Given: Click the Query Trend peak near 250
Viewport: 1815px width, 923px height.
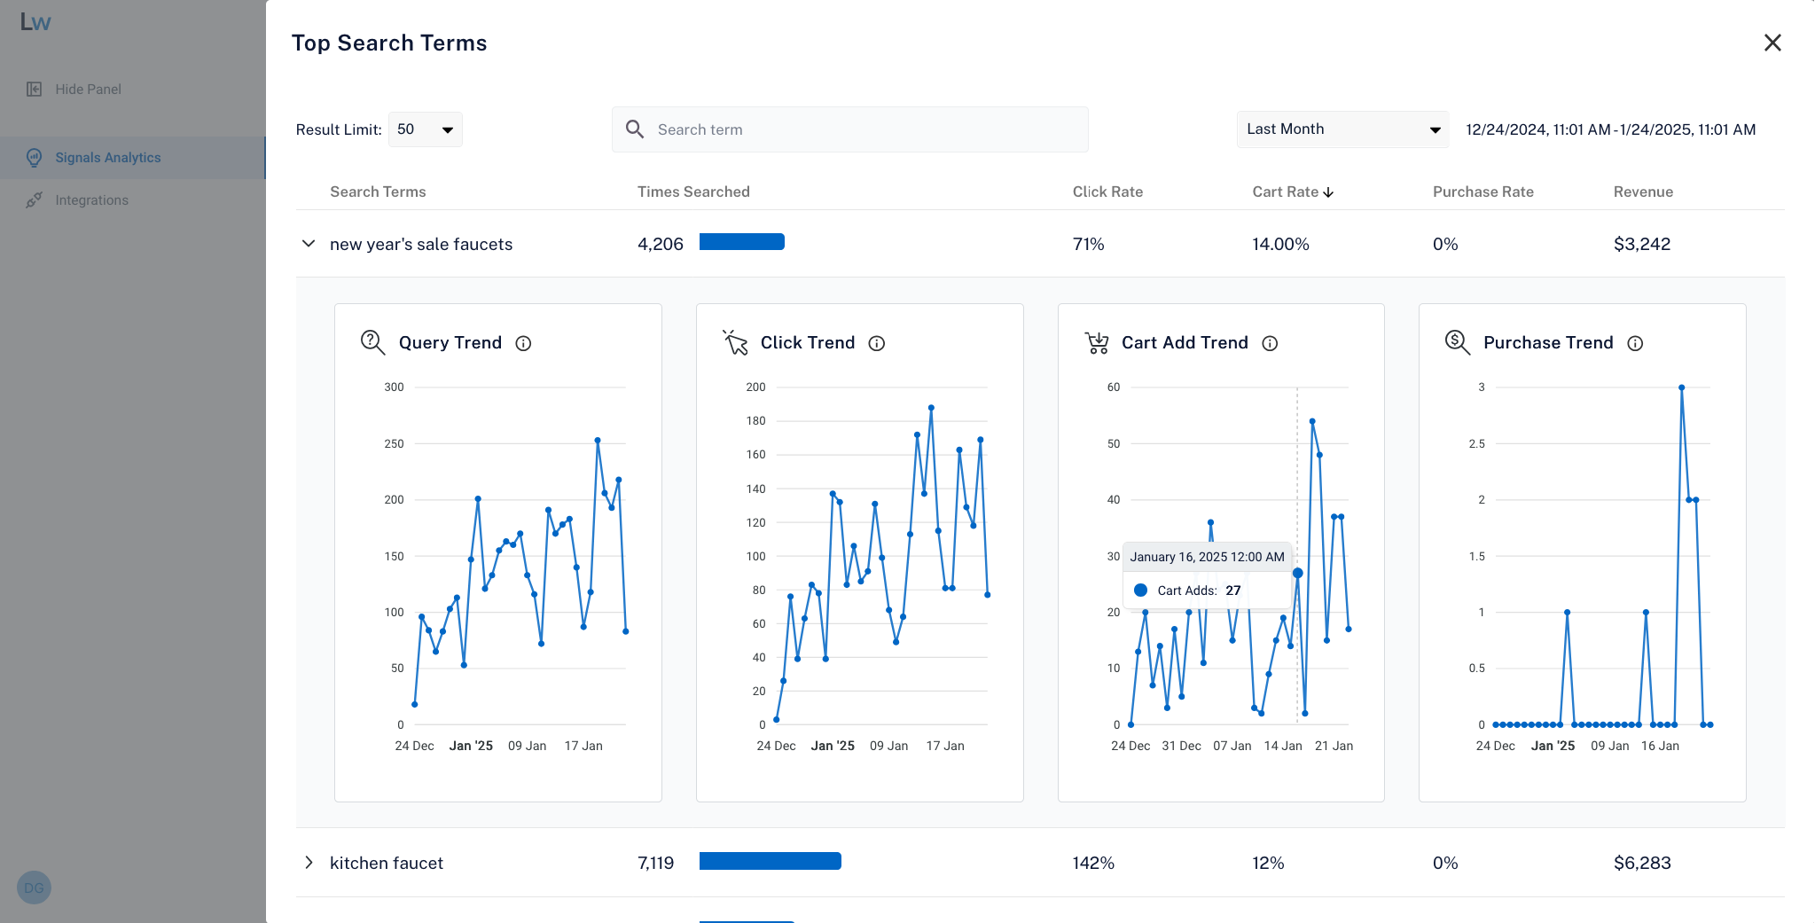Looking at the screenshot, I should [598, 440].
